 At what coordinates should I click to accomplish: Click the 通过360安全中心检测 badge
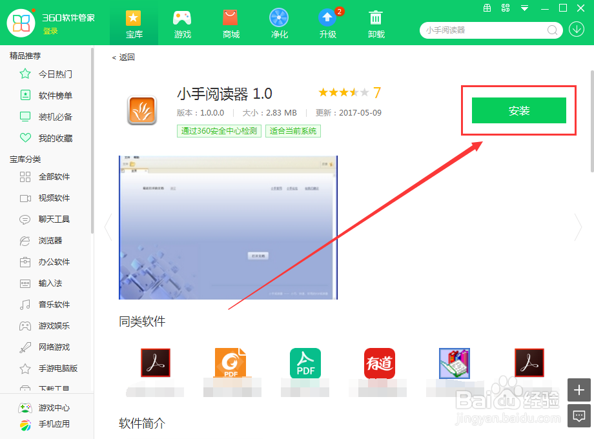(x=219, y=131)
